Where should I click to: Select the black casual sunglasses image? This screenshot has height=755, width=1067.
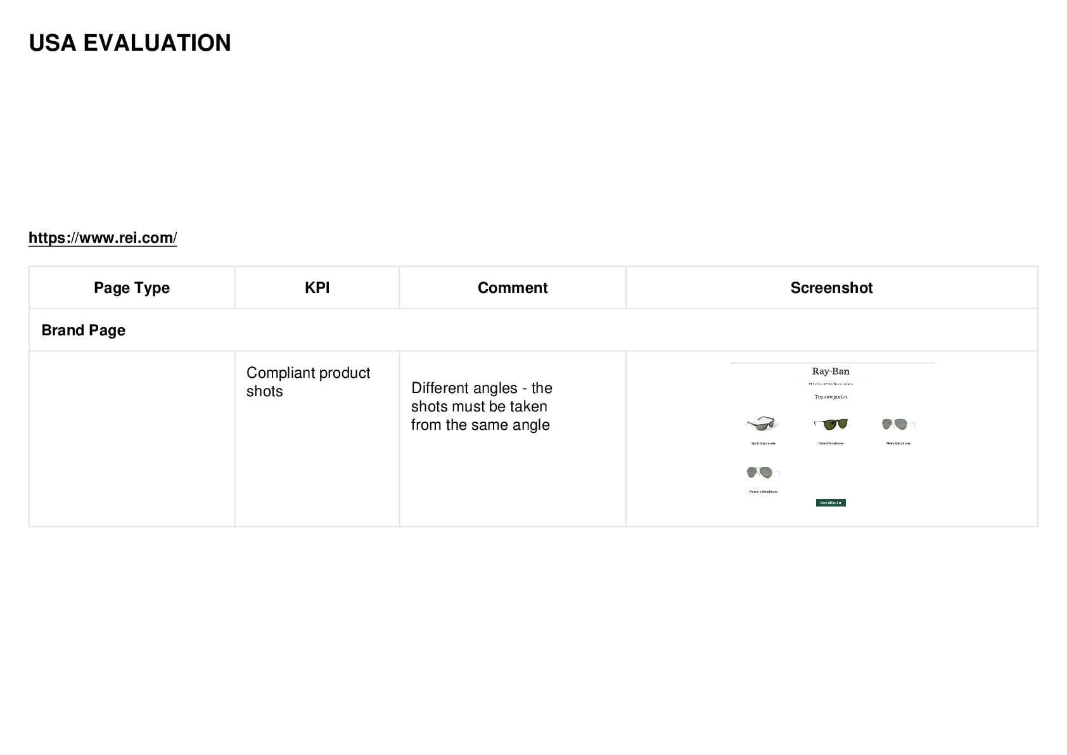point(831,423)
